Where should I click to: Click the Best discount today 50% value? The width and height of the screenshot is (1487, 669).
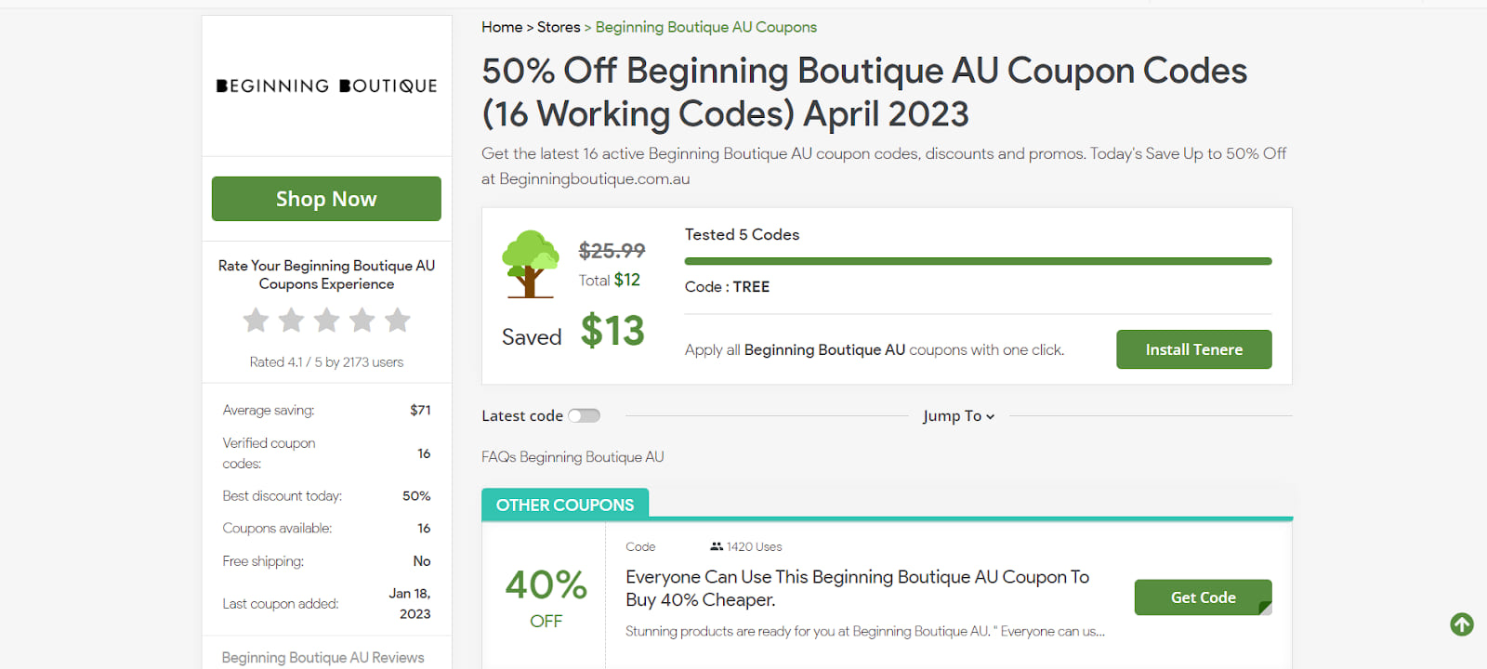[416, 495]
